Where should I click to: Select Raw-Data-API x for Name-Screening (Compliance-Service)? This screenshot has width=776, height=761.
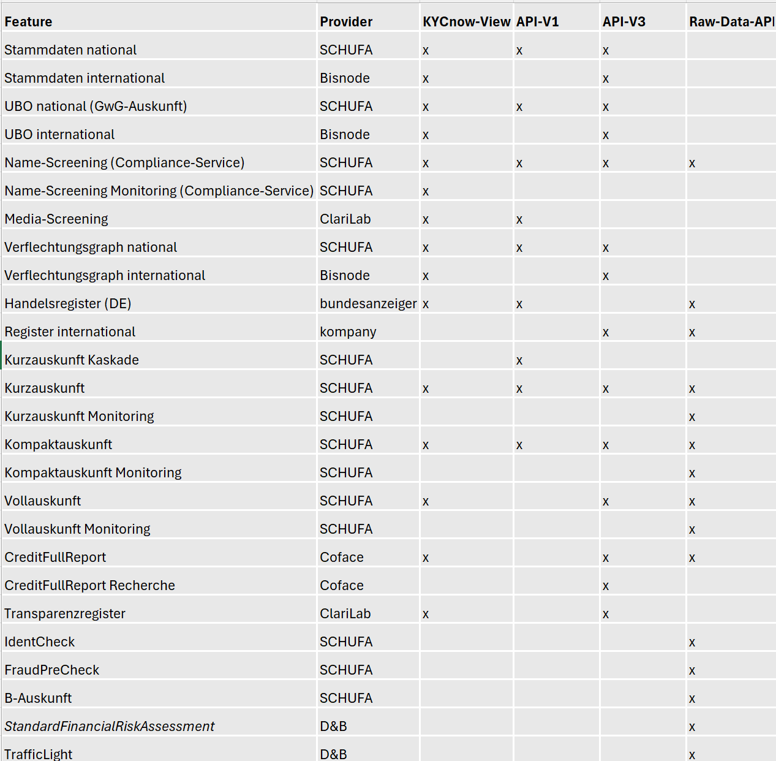coord(692,164)
